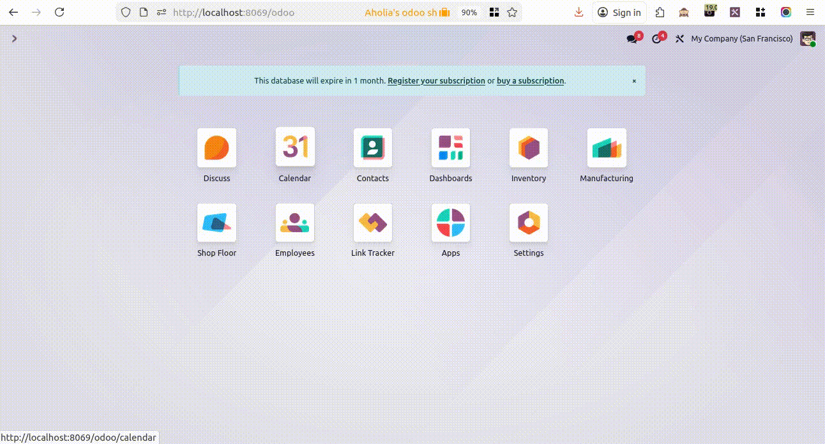Open the Link Tracker app
The width and height of the screenshot is (825, 444).
click(373, 223)
